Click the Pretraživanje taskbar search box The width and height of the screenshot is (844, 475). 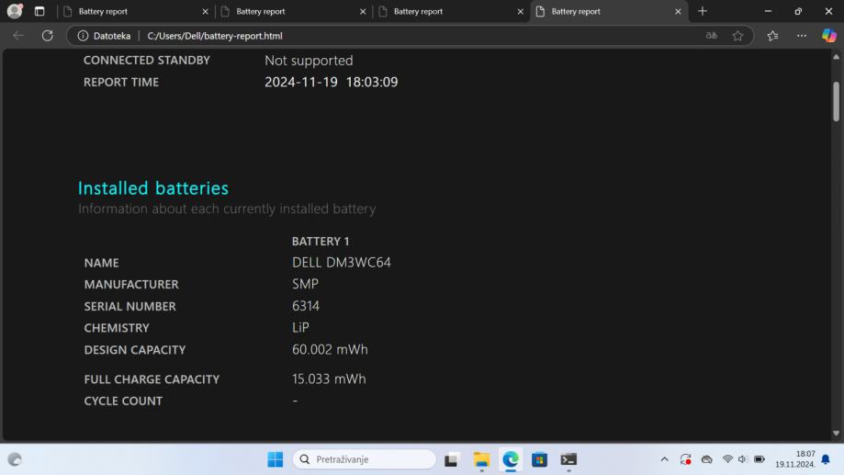coord(365,459)
